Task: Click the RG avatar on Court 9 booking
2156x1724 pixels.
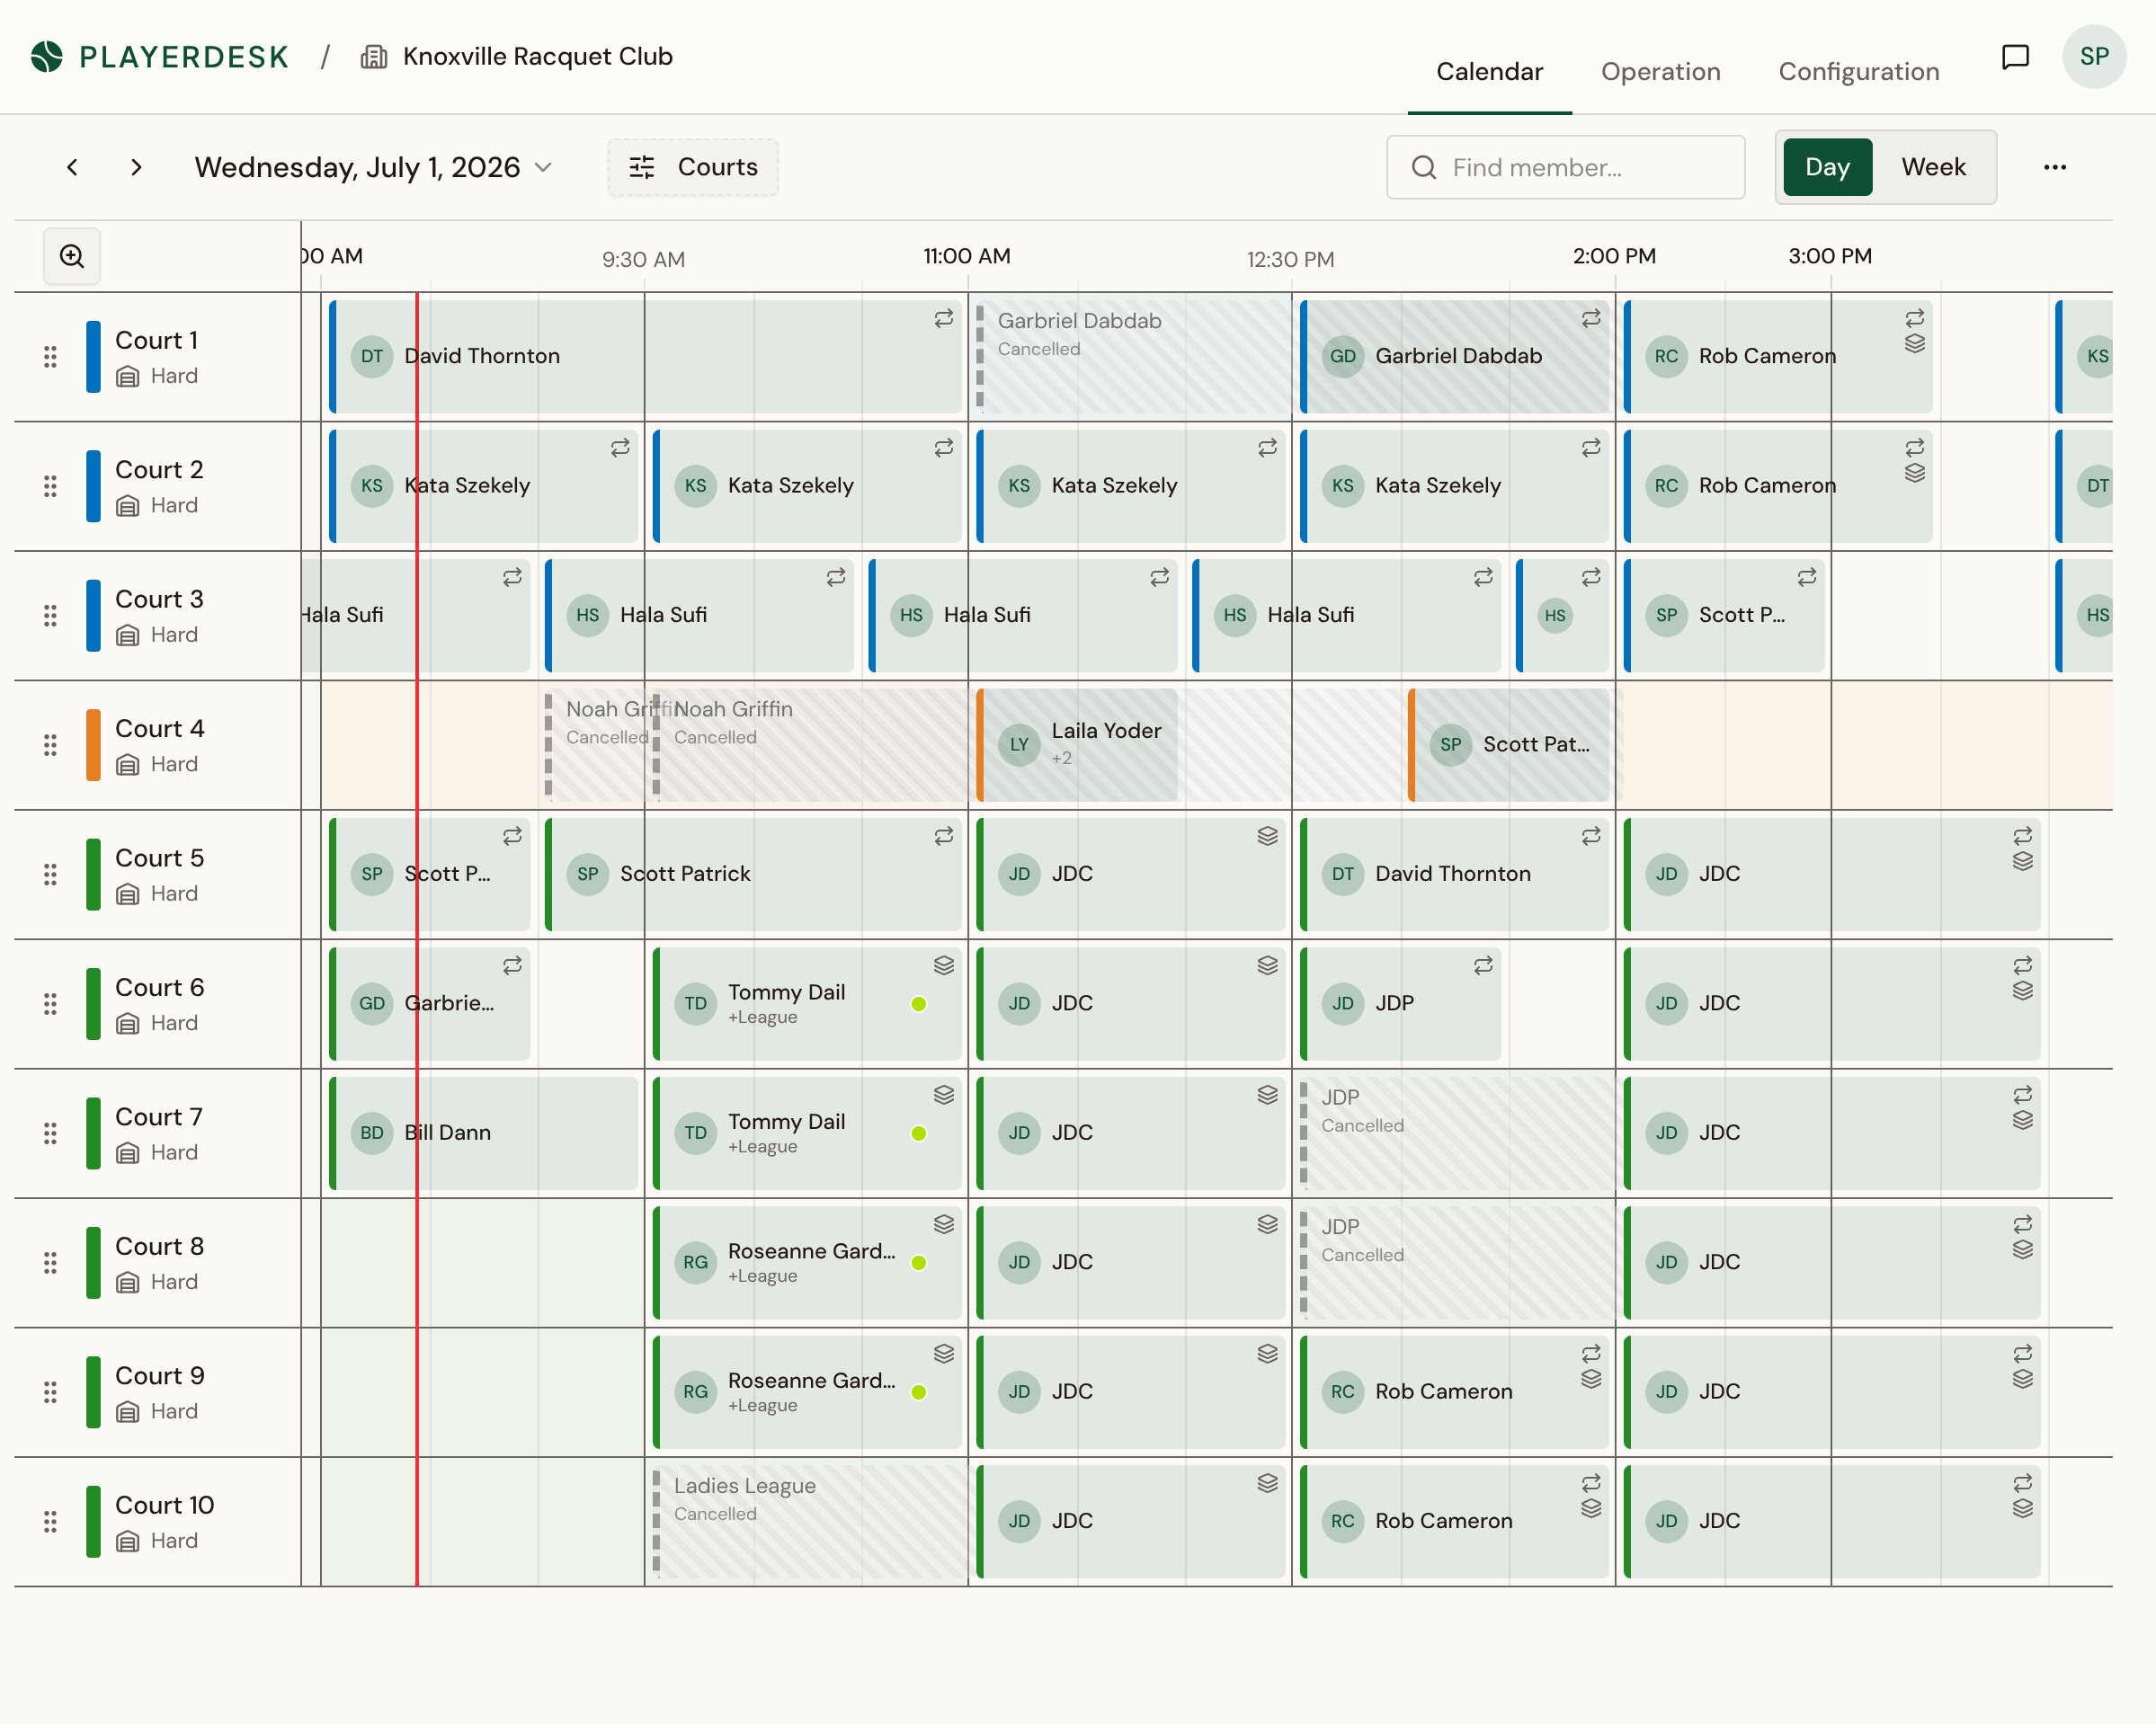Action: pyautogui.click(x=695, y=1392)
